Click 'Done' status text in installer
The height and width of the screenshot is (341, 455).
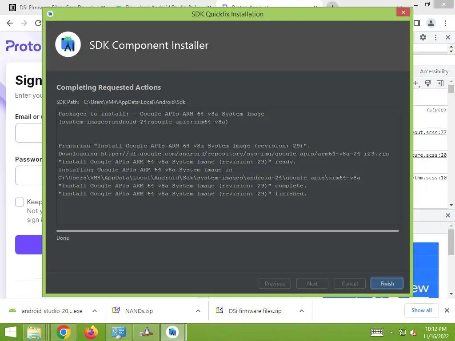tap(63, 238)
